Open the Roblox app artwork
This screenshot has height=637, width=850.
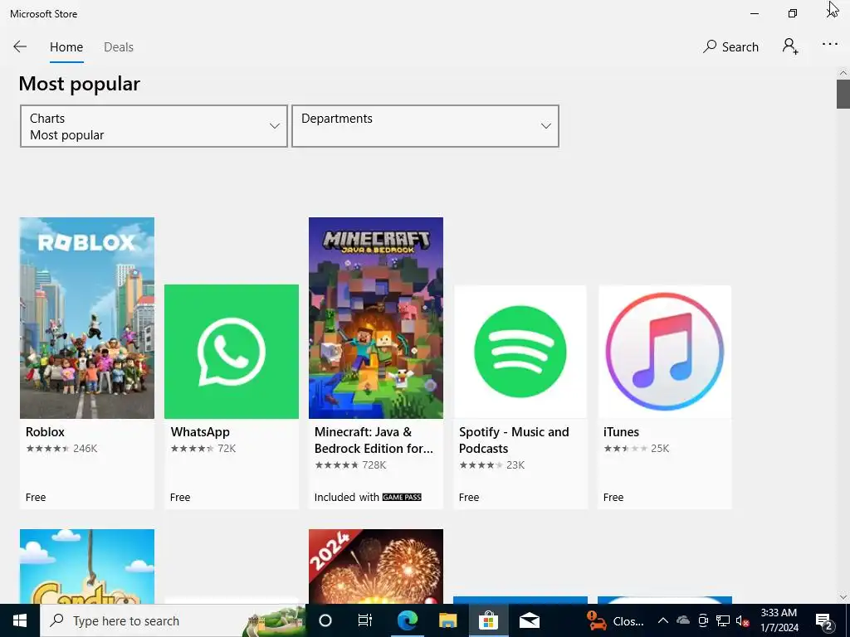pyautogui.click(x=86, y=318)
